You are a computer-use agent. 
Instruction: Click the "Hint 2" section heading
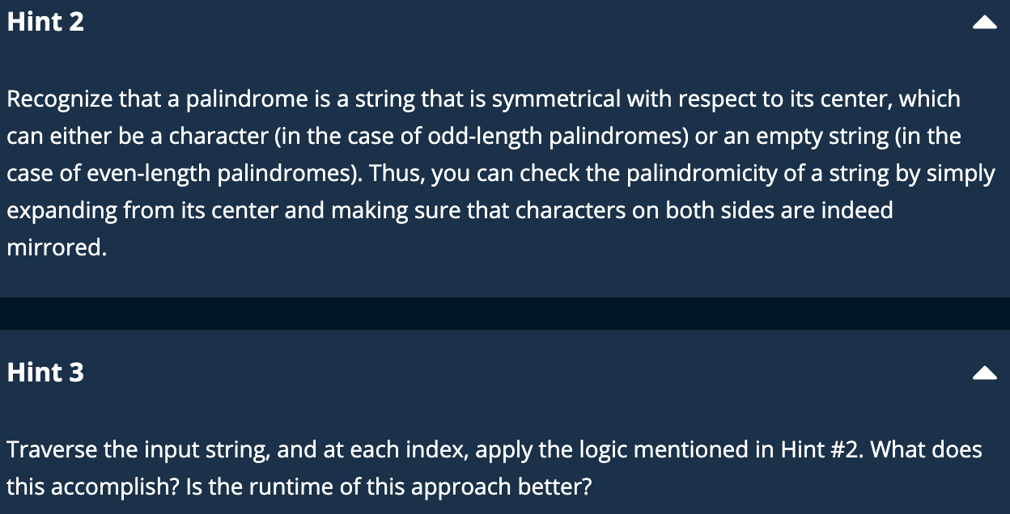45,22
